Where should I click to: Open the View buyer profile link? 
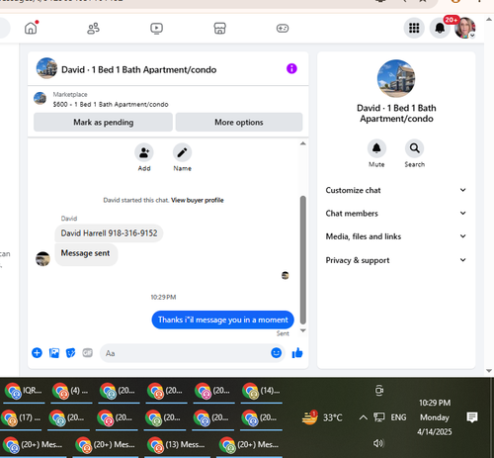(198, 200)
